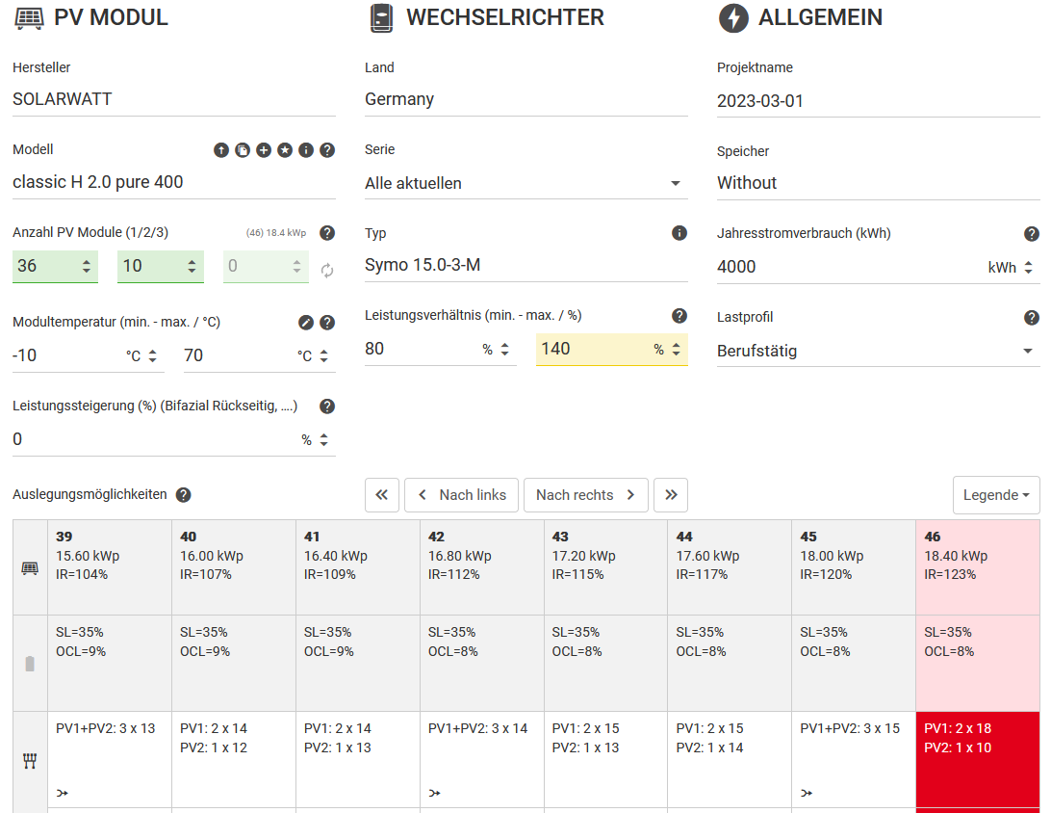The image size is (1051, 813).
Task: Select the 45-module column header 18.00 kWp
Action: click(x=854, y=567)
